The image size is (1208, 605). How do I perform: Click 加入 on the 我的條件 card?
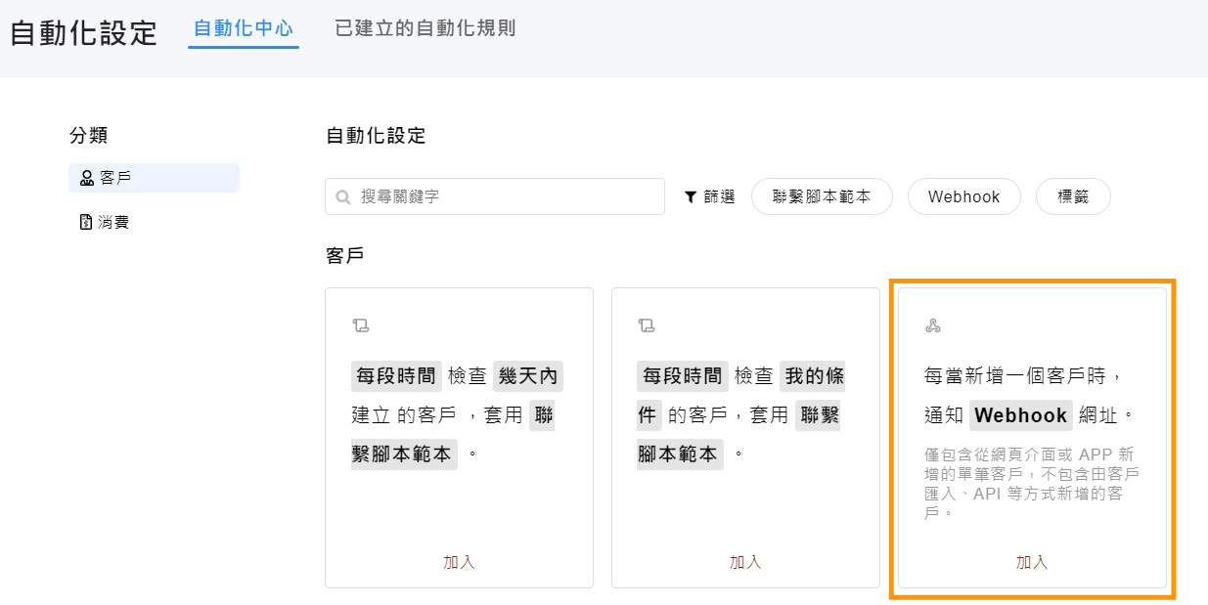pos(745,562)
